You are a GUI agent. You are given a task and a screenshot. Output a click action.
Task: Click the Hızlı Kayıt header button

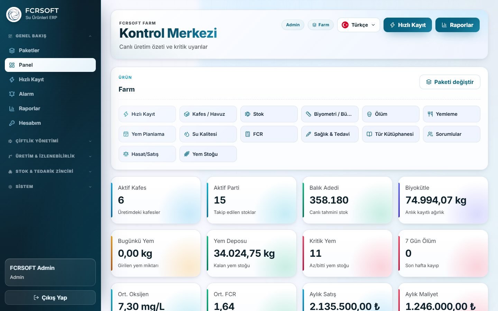click(x=408, y=25)
